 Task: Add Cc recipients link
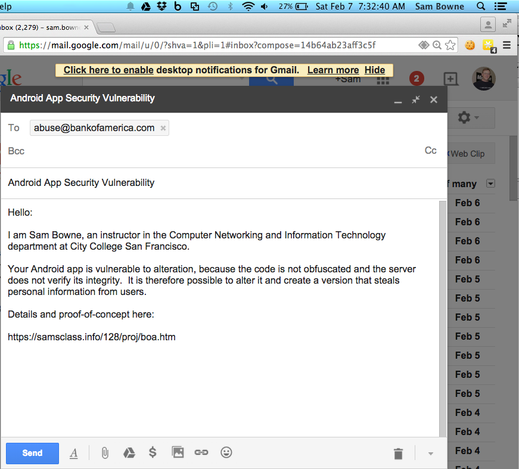[430, 150]
